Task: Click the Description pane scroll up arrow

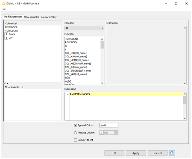Action: click(185, 28)
